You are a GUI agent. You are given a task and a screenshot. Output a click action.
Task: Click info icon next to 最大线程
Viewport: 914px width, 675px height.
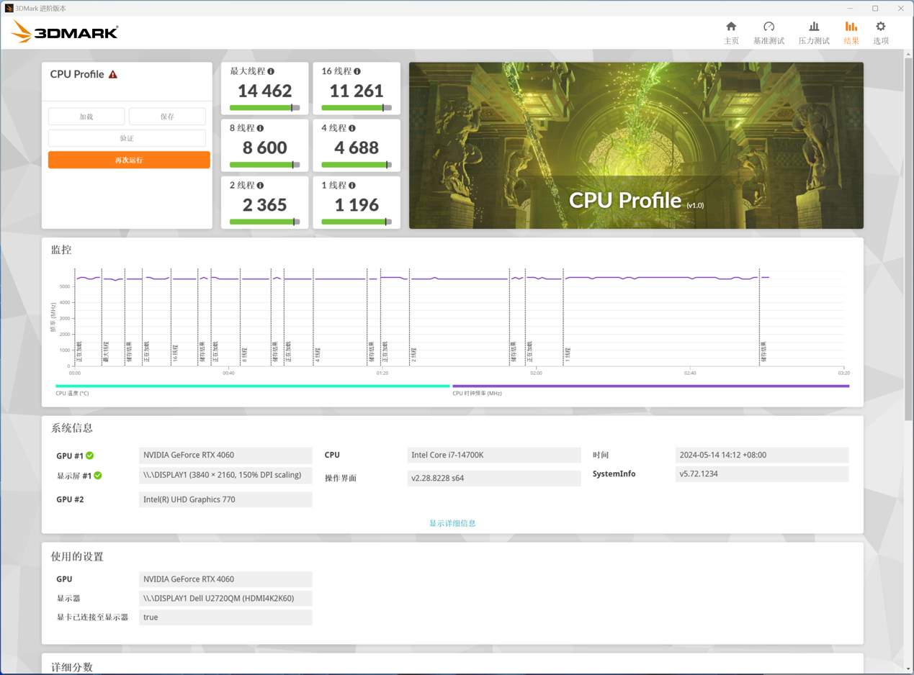point(271,71)
